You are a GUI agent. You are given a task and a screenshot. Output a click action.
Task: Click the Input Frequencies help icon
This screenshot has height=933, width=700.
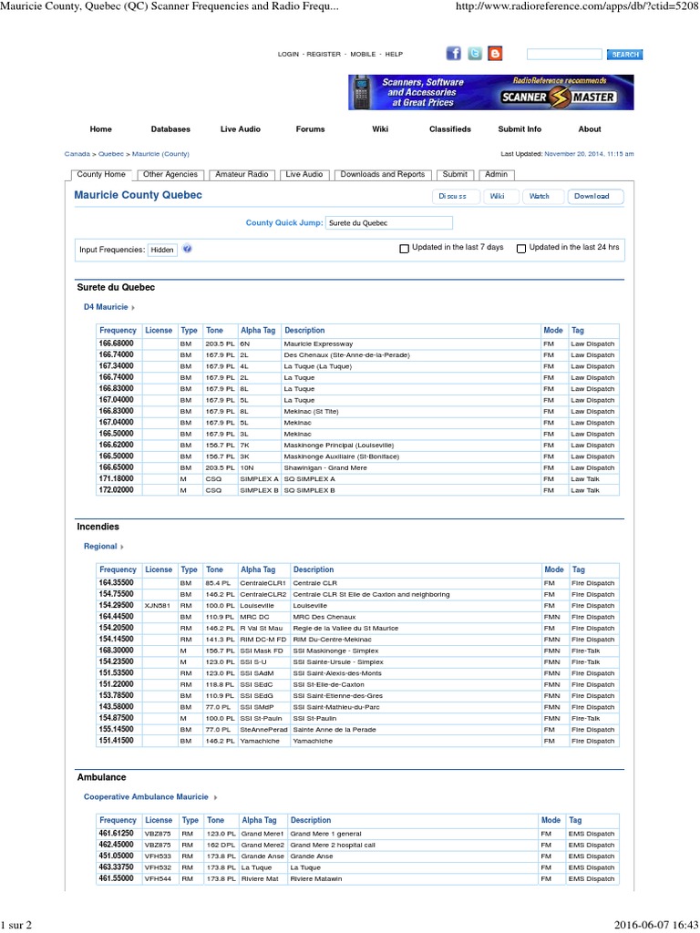pyautogui.click(x=187, y=249)
